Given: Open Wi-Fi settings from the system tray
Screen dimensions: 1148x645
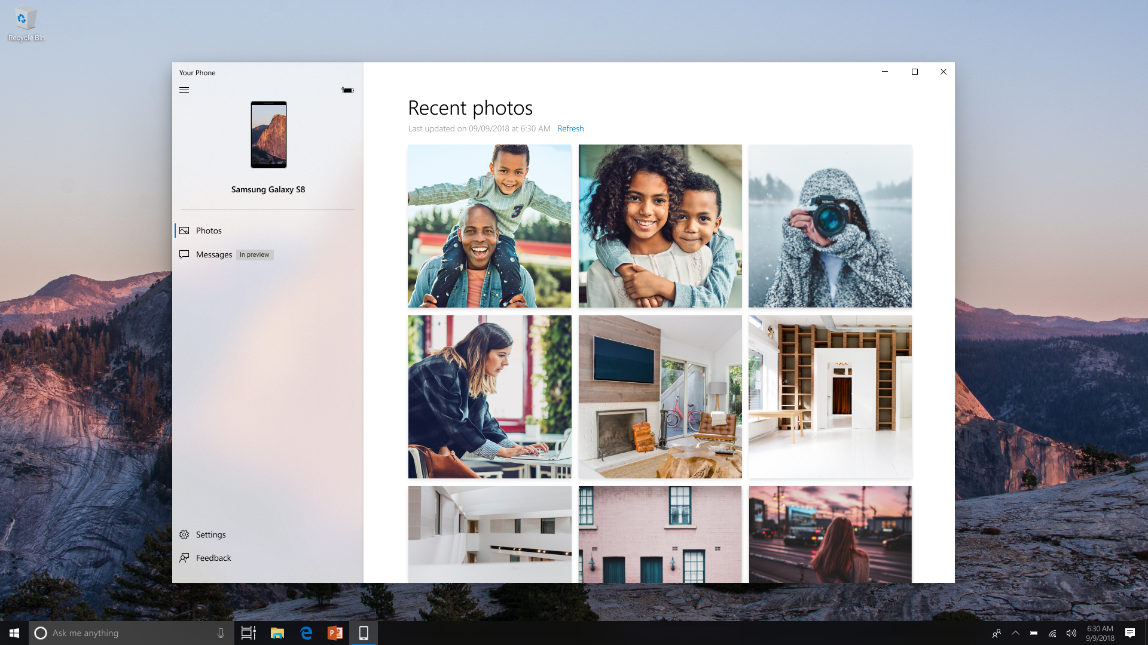Looking at the screenshot, I should (x=1052, y=634).
